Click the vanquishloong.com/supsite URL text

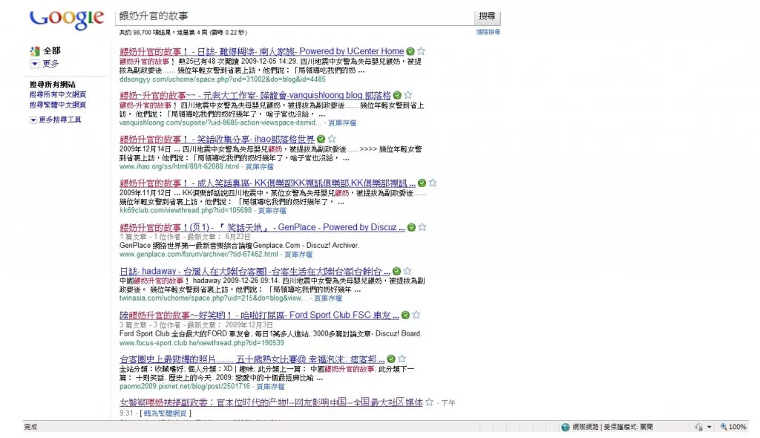(220, 123)
